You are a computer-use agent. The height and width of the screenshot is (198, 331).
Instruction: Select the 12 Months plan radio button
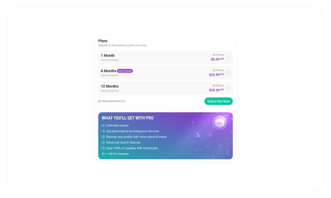(229, 88)
